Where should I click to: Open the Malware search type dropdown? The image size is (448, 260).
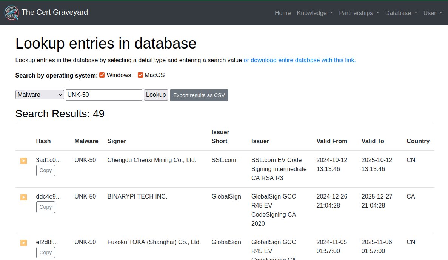tap(39, 95)
